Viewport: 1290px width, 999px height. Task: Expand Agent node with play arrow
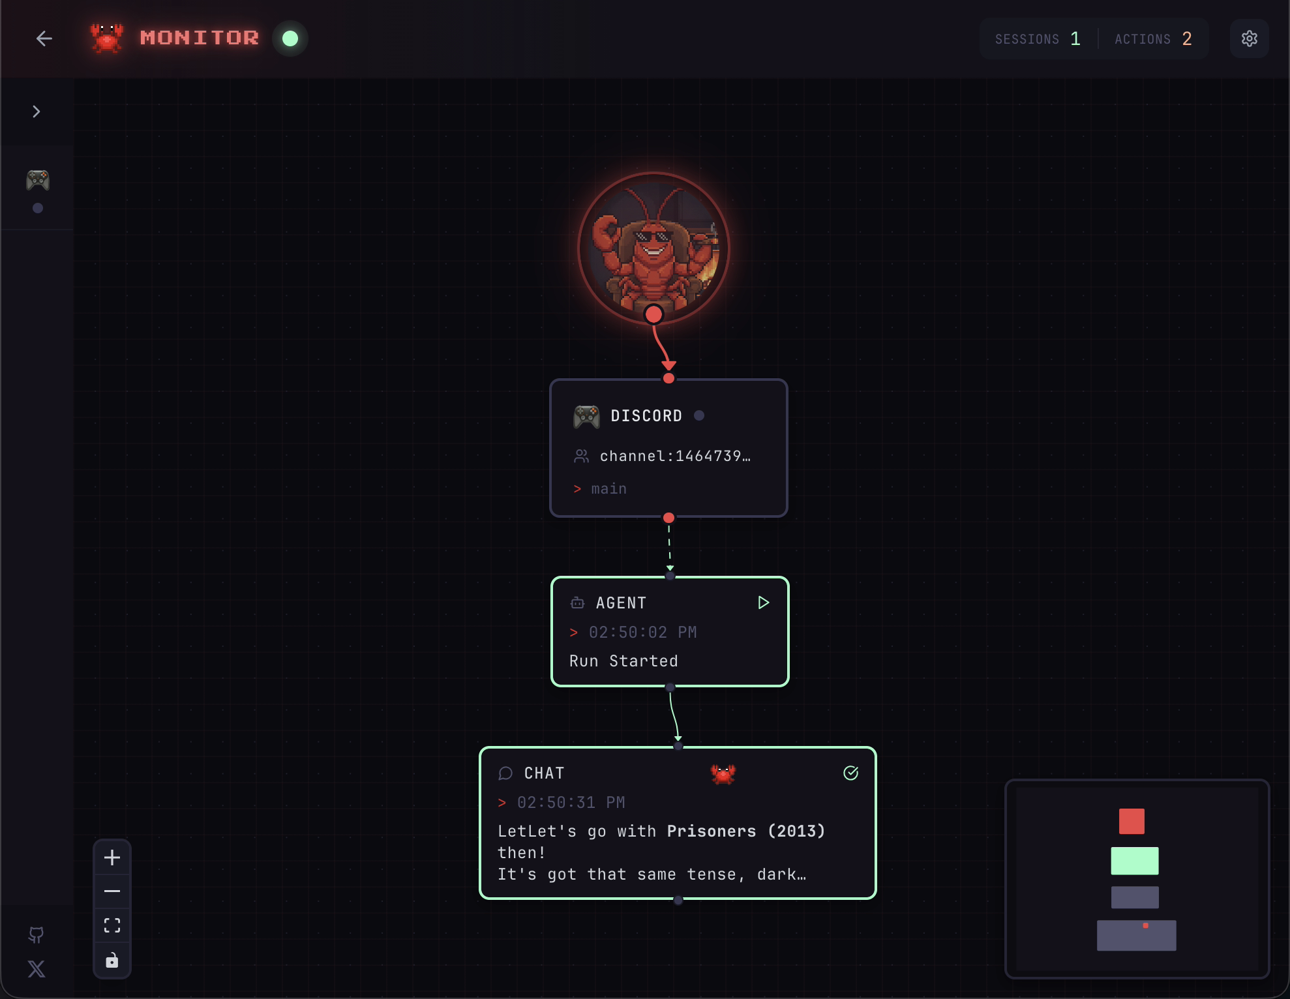(x=763, y=603)
